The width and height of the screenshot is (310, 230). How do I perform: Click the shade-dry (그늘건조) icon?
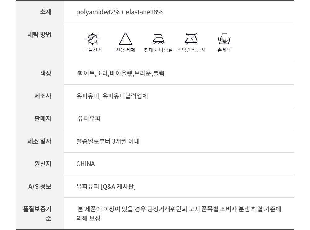coord(92,39)
